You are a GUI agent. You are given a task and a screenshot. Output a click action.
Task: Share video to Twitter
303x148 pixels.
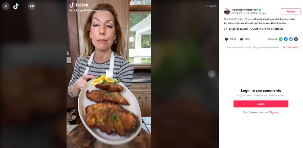click(x=291, y=39)
